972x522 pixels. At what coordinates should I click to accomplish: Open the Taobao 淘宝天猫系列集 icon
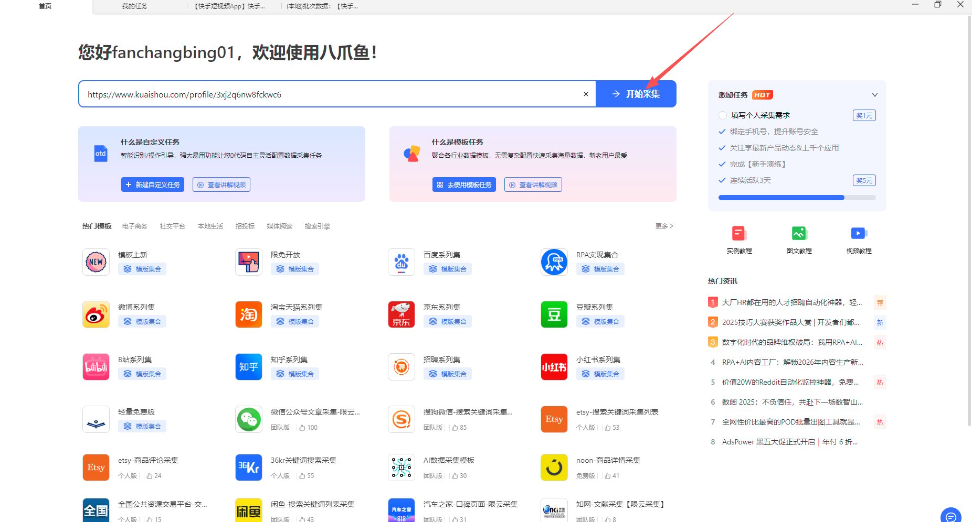pos(249,314)
